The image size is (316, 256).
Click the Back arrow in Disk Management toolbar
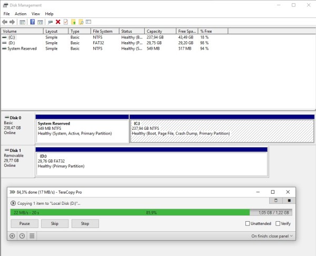(x=5, y=22)
